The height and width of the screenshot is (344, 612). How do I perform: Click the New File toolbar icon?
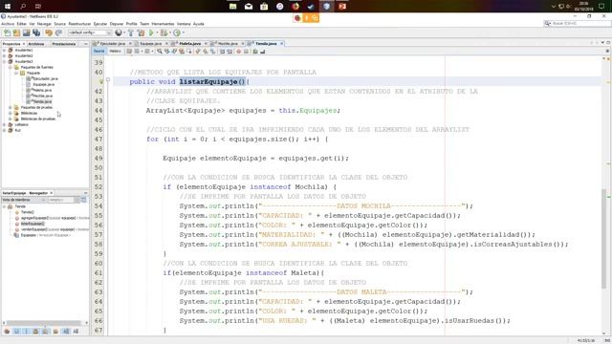(7, 33)
